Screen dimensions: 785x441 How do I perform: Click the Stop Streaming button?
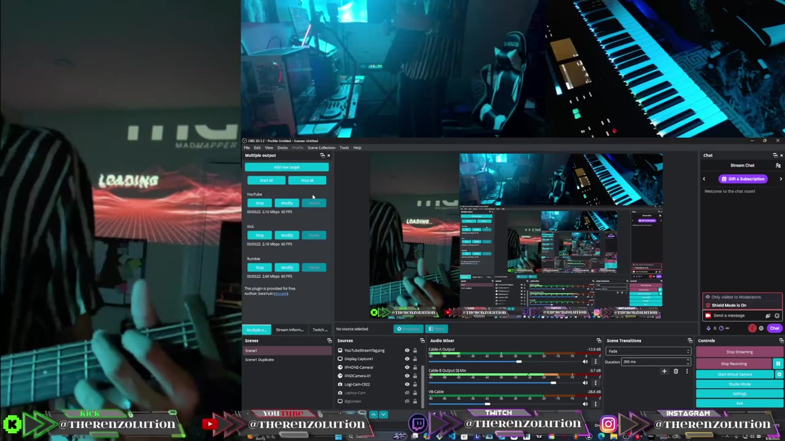pyautogui.click(x=739, y=352)
